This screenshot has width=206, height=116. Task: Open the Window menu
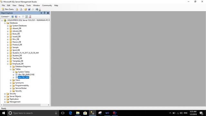tap(36, 5)
